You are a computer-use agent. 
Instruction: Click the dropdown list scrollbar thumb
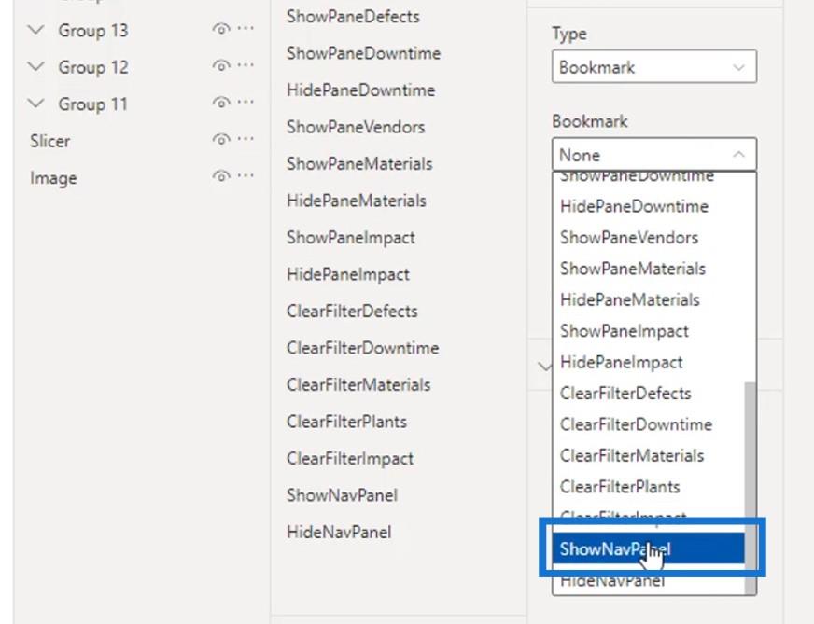[x=750, y=488]
